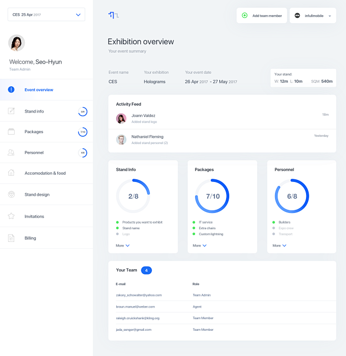Click the Stand design icon
This screenshot has height=356, width=346.
[11, 195]
